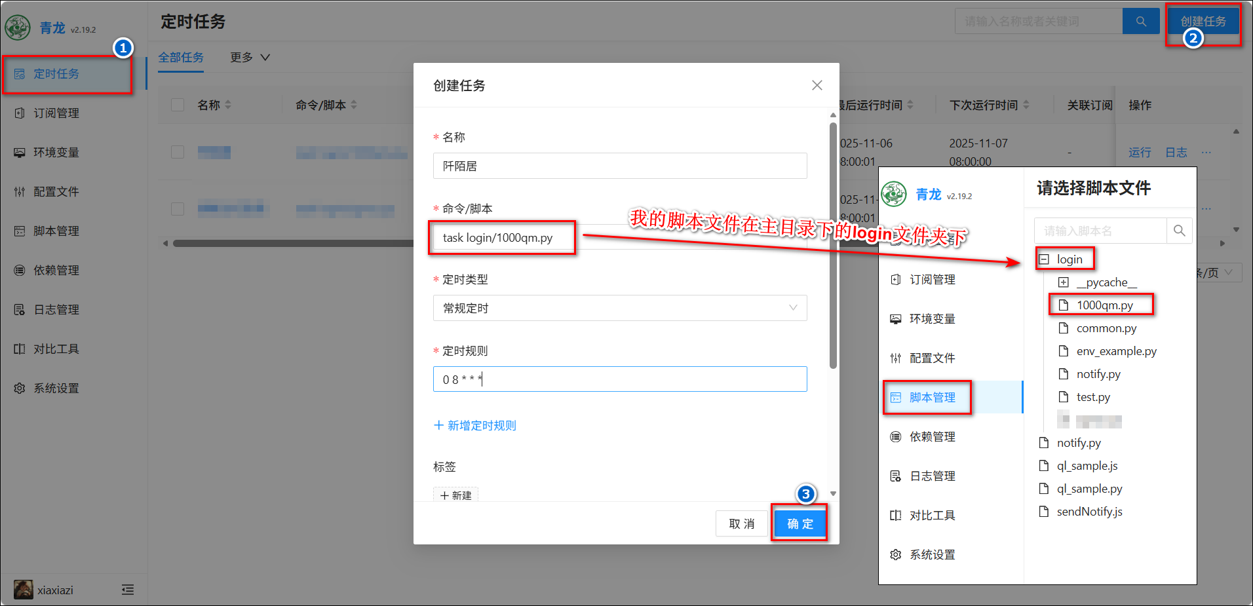The width and height of the screenshot is (1253, 606).
Task: Check the second task row checkbox
Action: [x=178, y=209]
